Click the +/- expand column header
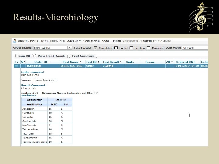 pyautogui.click(x=17, y=62)
